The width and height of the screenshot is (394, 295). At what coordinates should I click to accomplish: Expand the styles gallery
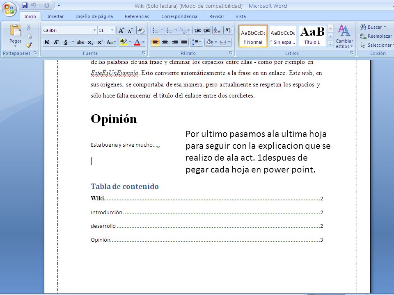pos(331,44)
